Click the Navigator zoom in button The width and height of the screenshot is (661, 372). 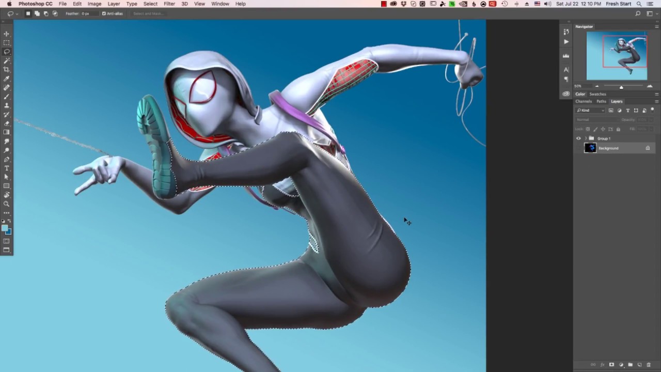click(x=650, y=86)
